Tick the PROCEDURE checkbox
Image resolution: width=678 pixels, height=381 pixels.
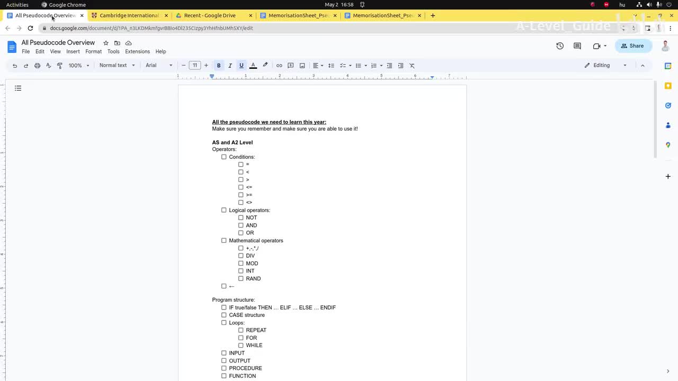click(x=224, y=368)
